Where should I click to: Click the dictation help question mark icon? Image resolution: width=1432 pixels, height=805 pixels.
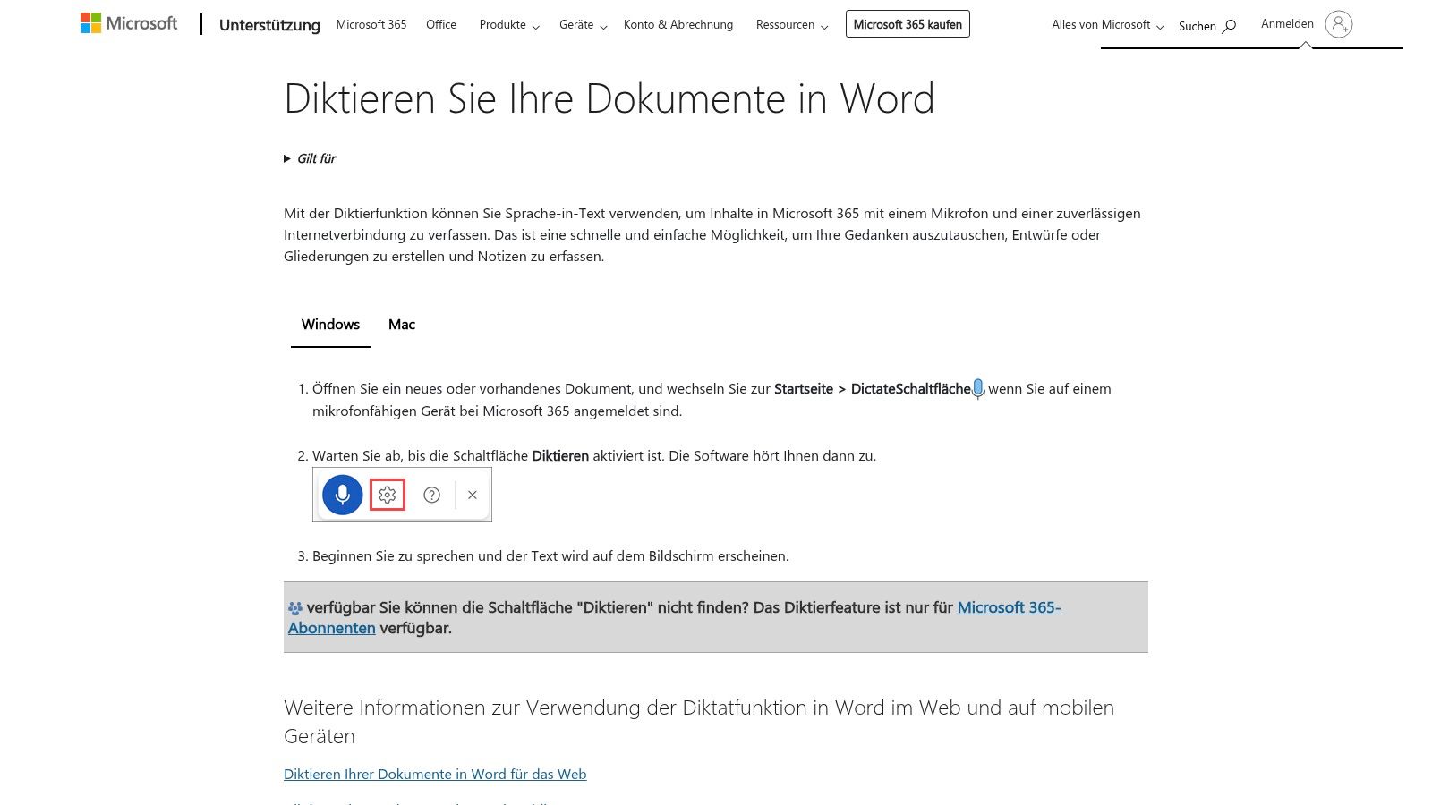tap(431, 495)
